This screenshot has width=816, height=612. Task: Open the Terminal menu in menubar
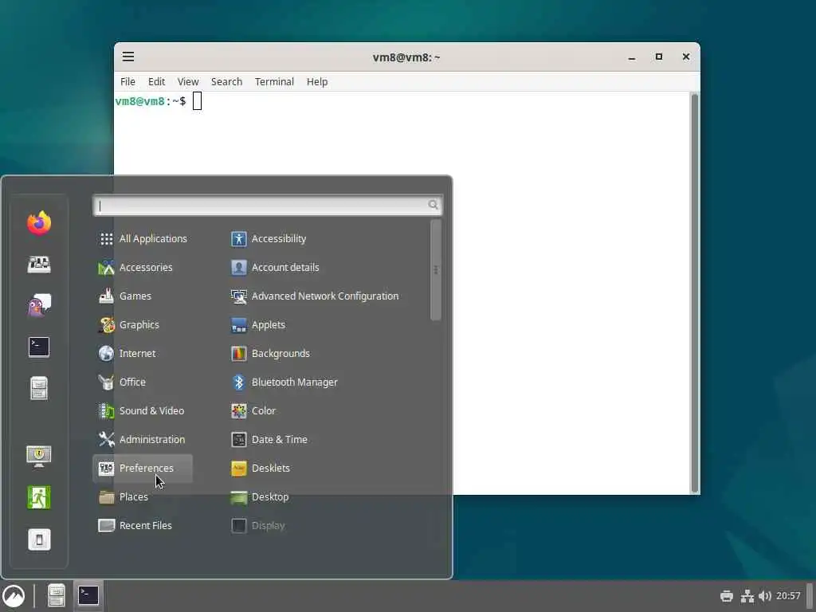(274, 82)
